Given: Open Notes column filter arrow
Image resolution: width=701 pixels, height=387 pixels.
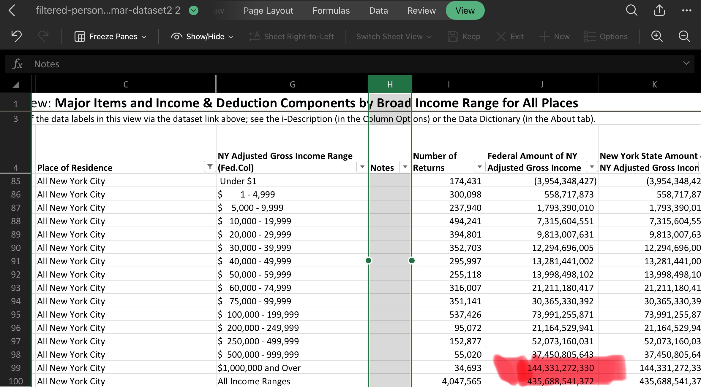Looking at the screenshot, I should (405, 167).
